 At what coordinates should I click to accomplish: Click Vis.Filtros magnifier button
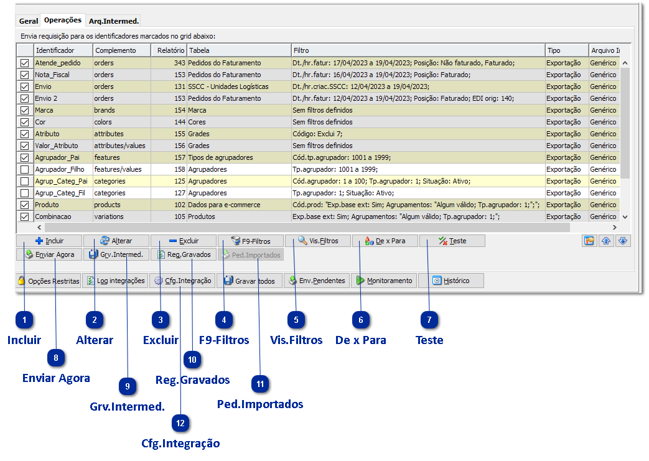(x=317, y=241)
